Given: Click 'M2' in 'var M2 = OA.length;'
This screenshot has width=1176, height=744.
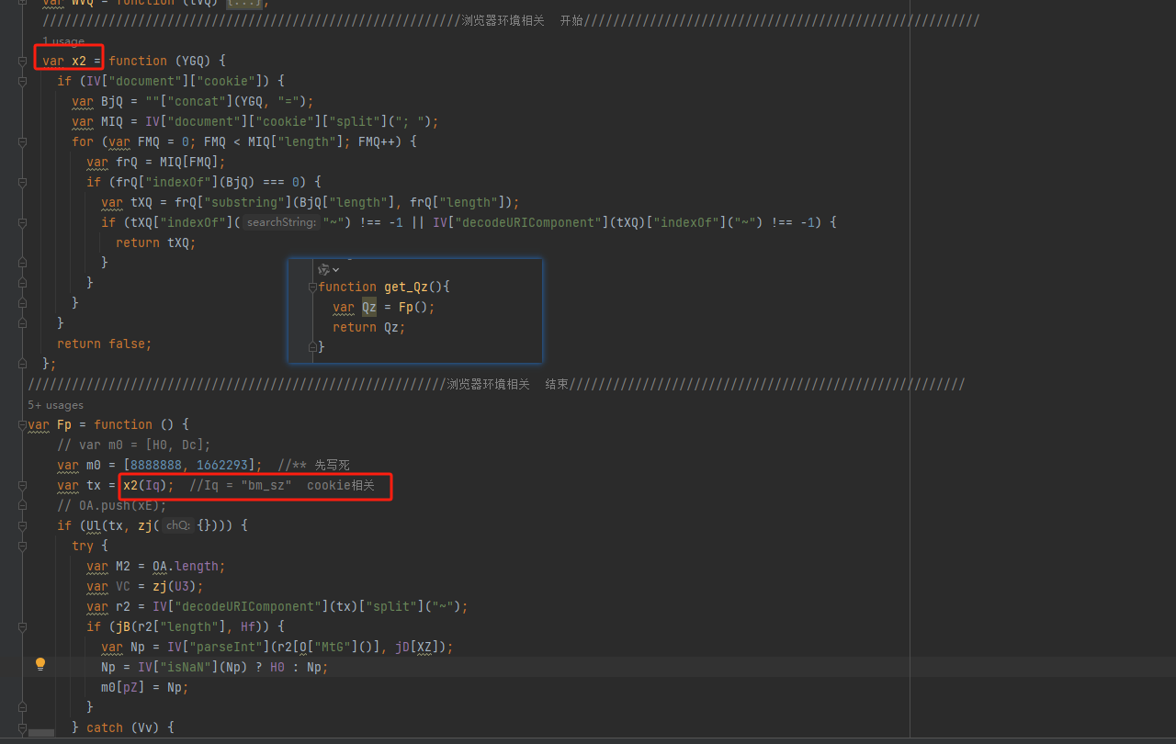Looking at the screenshot, I should 123,566.
